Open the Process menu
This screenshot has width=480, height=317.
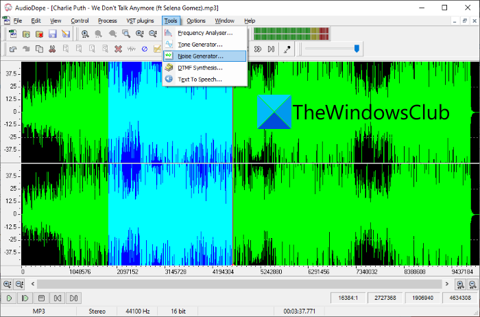coord(107,21)
